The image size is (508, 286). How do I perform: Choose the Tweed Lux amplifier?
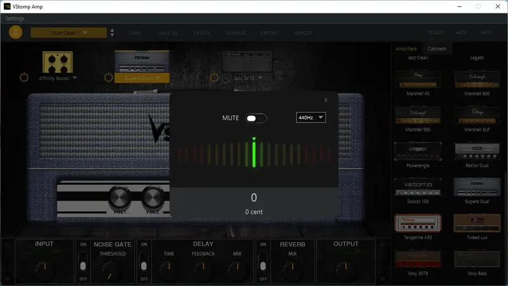click(477, 228)
